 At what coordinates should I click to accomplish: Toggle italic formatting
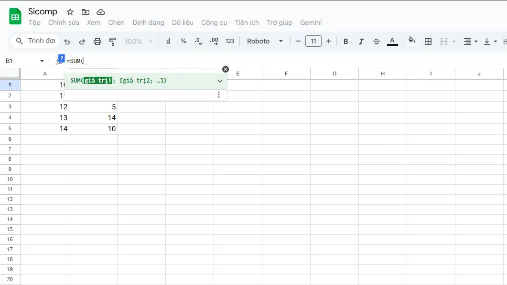pyautogui.click(x=361, y=41)
